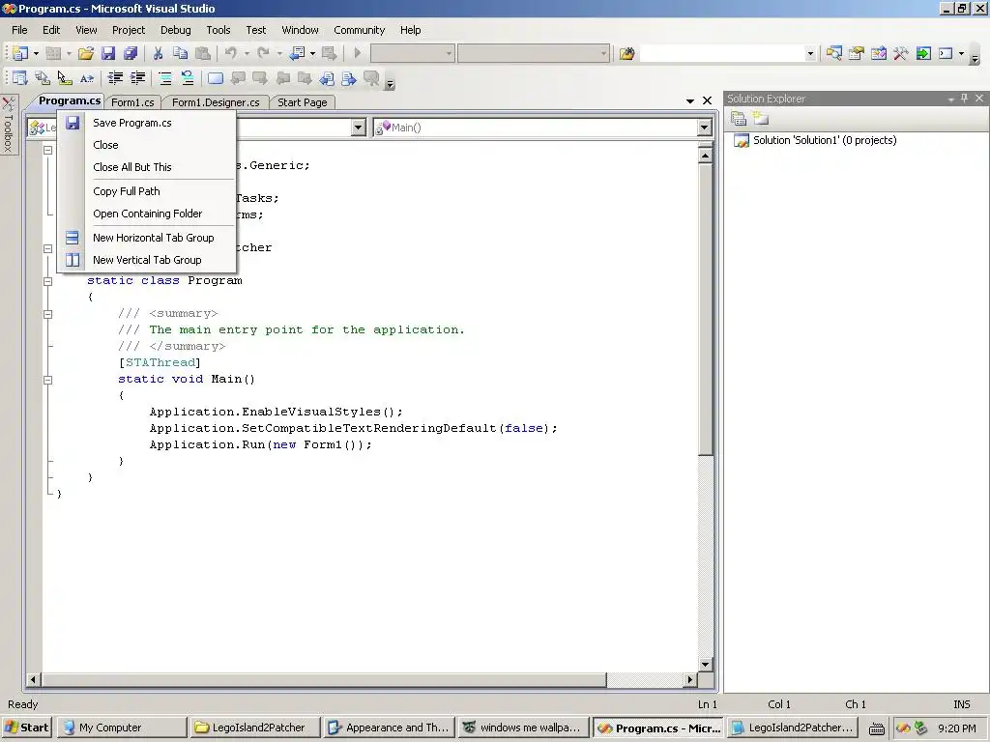
Task: Choose New Vertical Tab Group
Action: [147, 260]
